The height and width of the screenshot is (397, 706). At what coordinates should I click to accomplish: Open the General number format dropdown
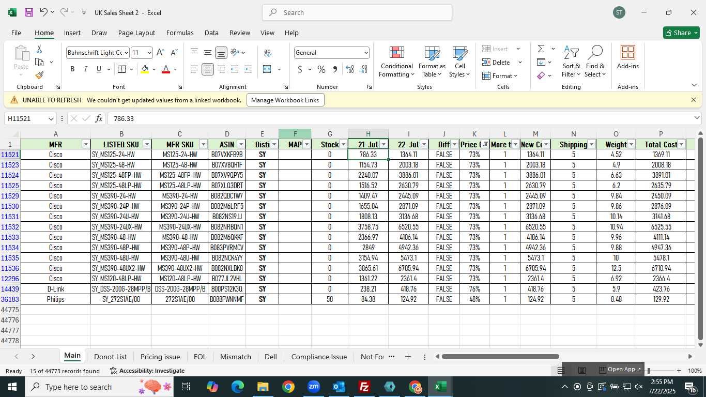coord(366,53)
